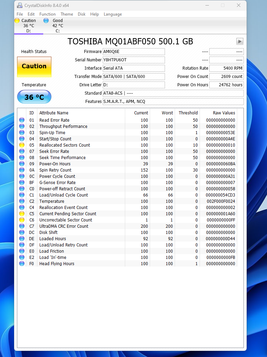Click blue status dot for Throughput Performance
Image resolution: width=267 pixels, height=357 pixels.
[x=22, y=126]
